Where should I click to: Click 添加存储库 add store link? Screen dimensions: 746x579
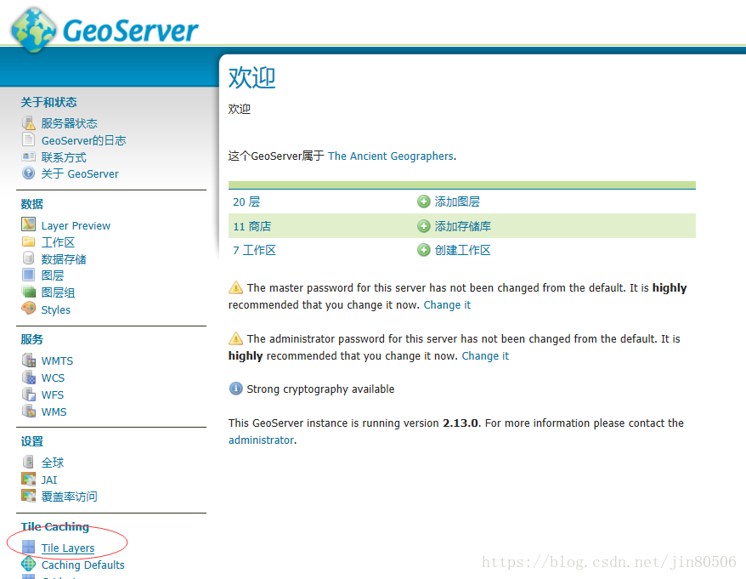pyautogui.click(x=463, y=226)
